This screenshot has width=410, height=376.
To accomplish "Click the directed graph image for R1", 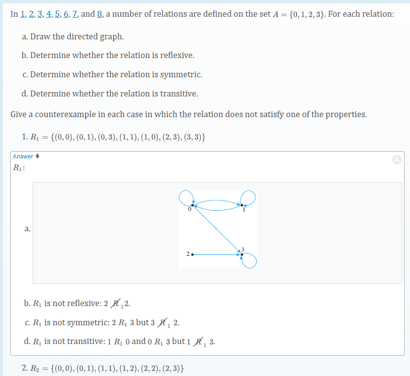I will 218,227.
